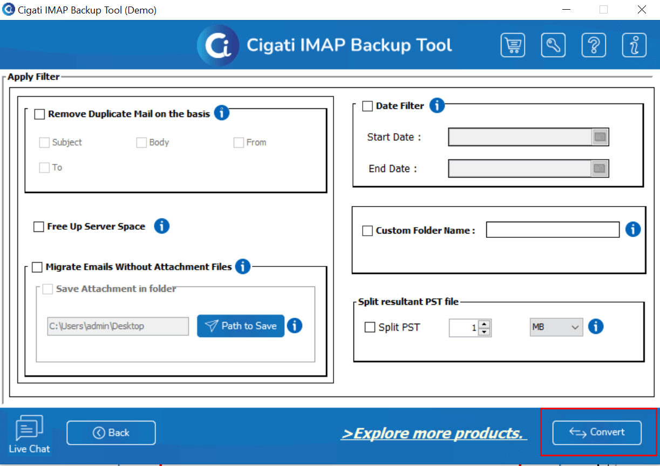This screenshot has width=660, height=466.
Task: Enable the Date Filter checkbox
Action: (x=368, y=106)
